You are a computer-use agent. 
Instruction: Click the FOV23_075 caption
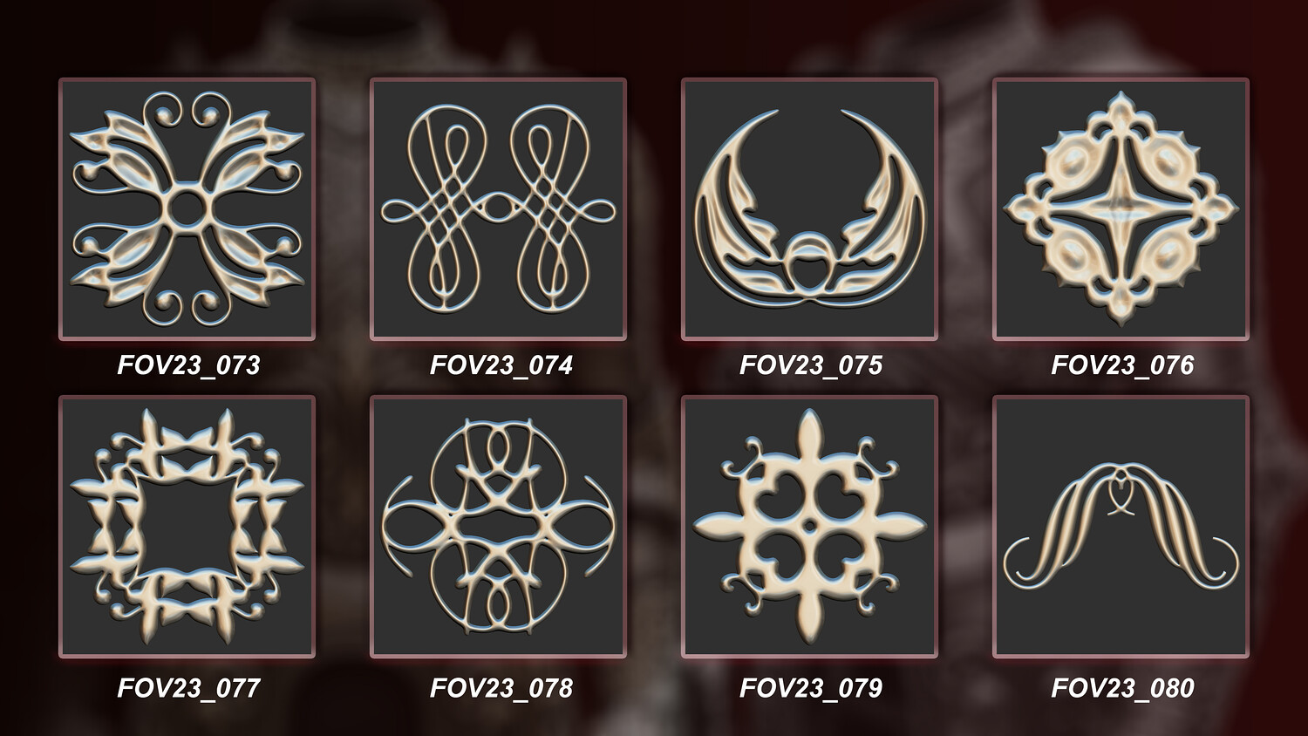(x=811, y=365)
